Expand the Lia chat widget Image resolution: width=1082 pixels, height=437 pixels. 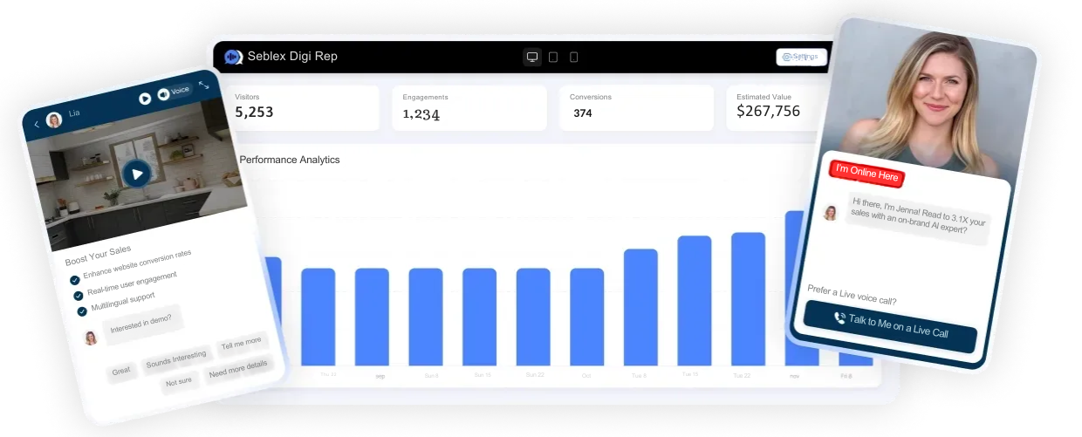pos(203,85)
